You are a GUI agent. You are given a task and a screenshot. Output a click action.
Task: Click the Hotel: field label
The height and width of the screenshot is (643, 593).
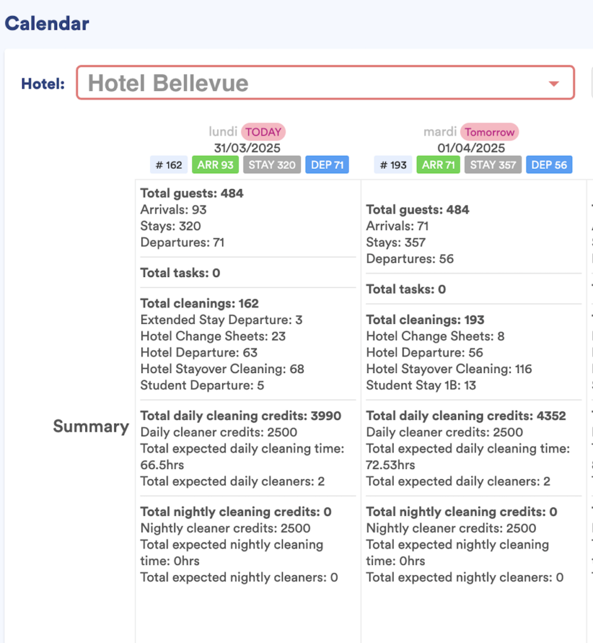coord(43,84)
